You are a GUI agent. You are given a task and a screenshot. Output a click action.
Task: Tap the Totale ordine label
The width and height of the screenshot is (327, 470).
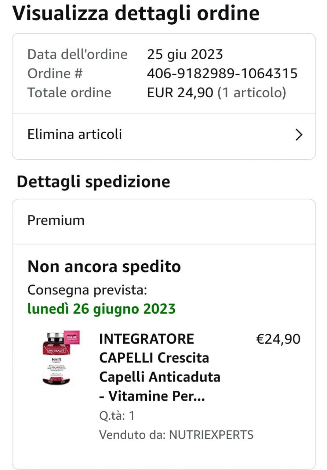69,93
